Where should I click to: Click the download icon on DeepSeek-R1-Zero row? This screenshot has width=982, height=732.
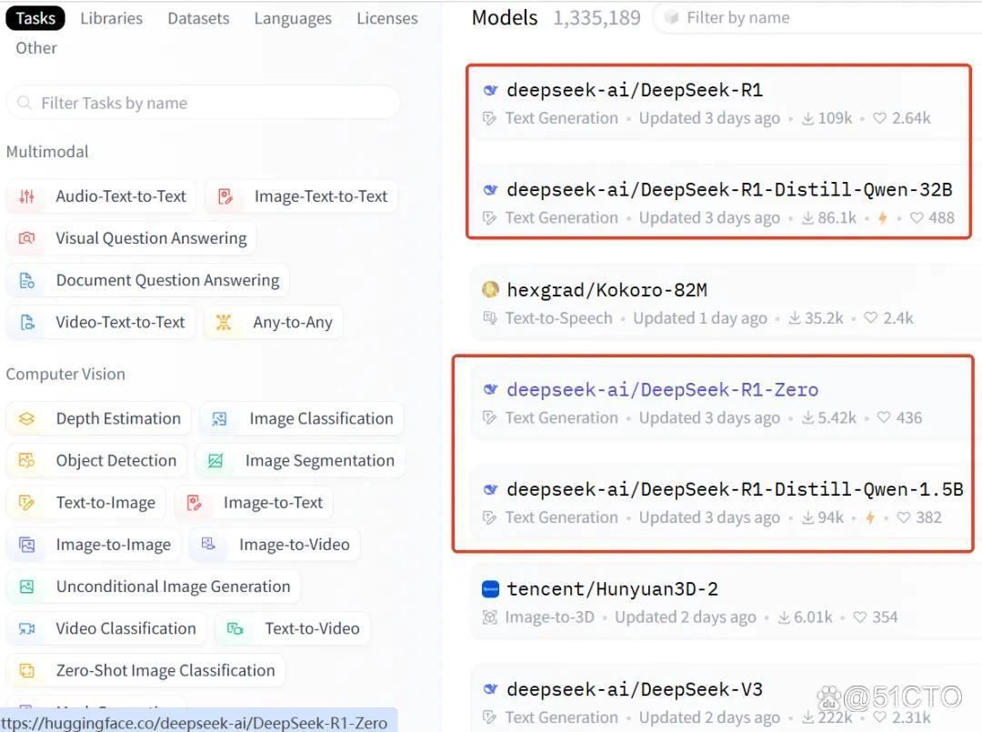pos(808,417)
